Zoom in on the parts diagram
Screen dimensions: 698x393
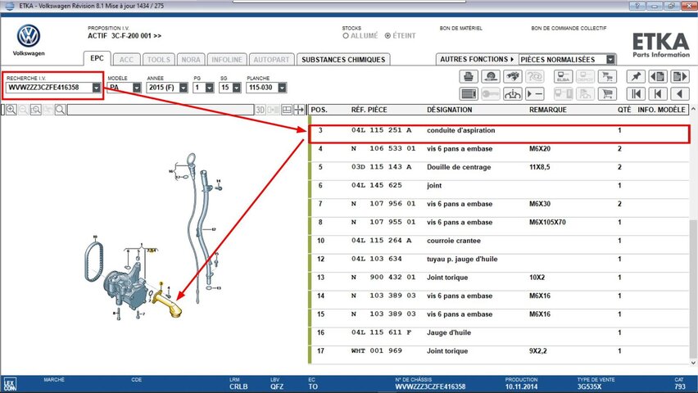point(11,110)
